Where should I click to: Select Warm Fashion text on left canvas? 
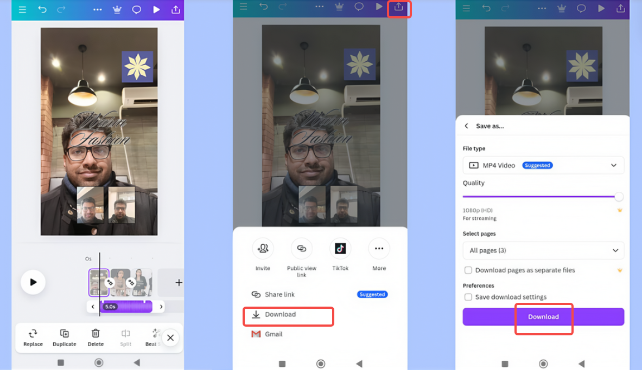coord(101,129)
